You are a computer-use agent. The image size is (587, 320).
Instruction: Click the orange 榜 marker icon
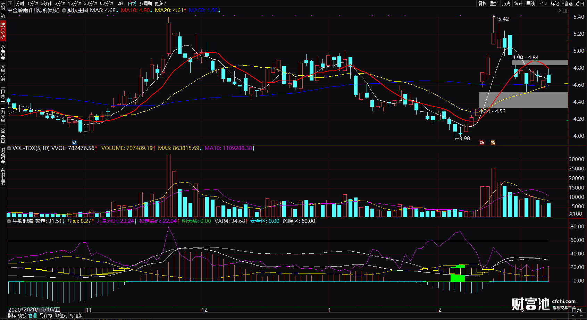click(493, 143)
